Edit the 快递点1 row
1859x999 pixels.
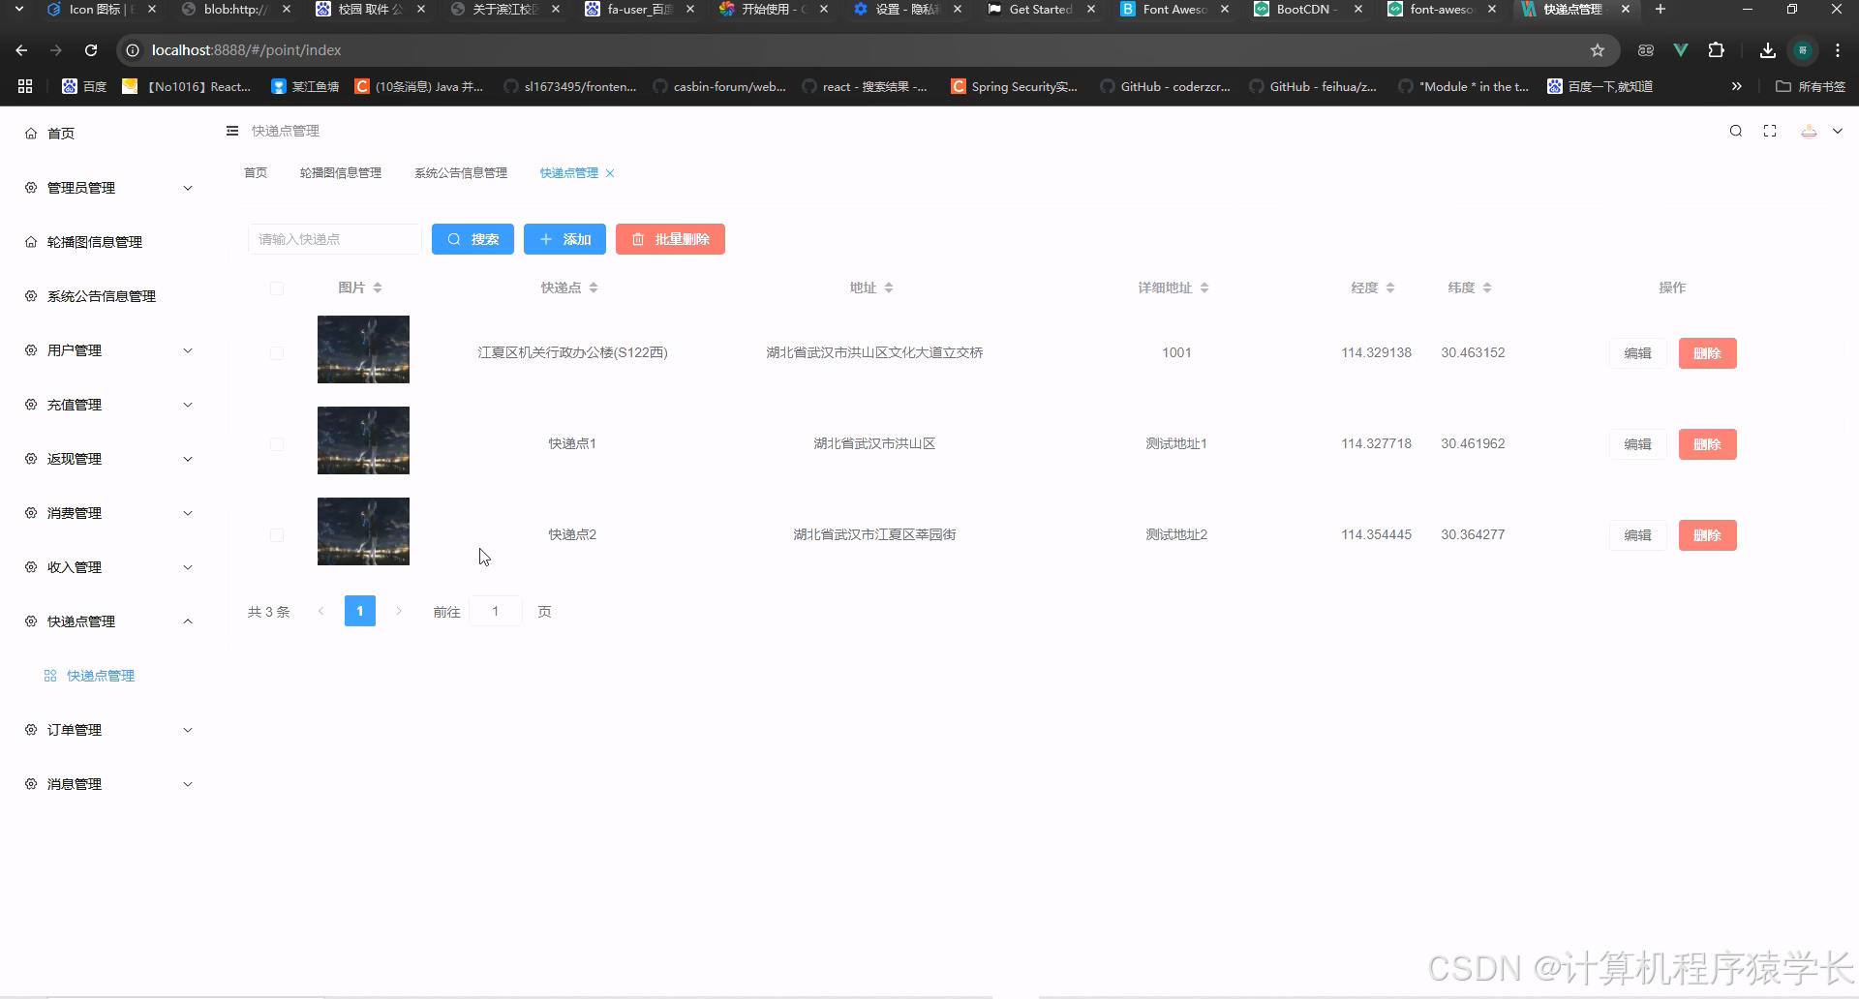coord(1638,444)
